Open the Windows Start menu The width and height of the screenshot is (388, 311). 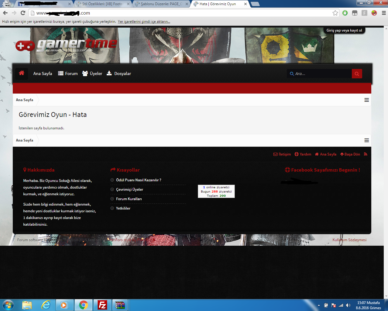click(x=8, y=305)
